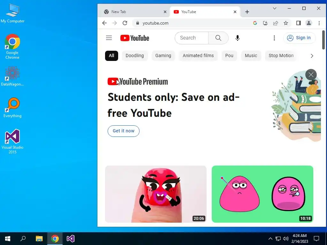Reload the youtube.com page
Screen dimensions: 327x245
125,23
